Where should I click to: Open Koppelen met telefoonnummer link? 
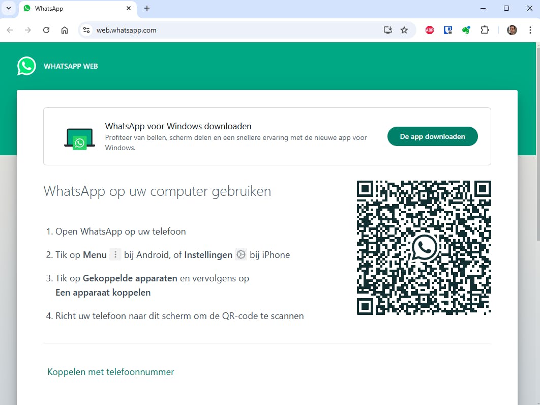[110, 372]
